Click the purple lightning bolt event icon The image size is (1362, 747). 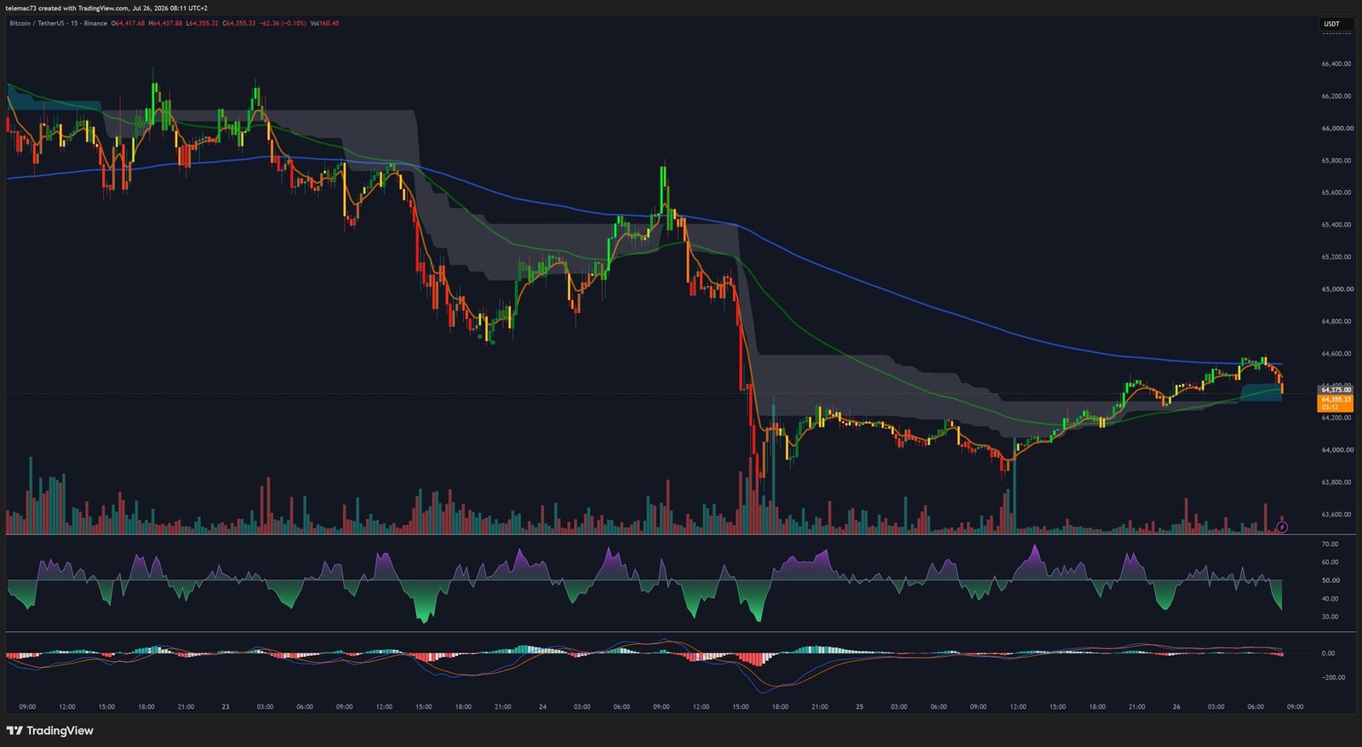1282,527
